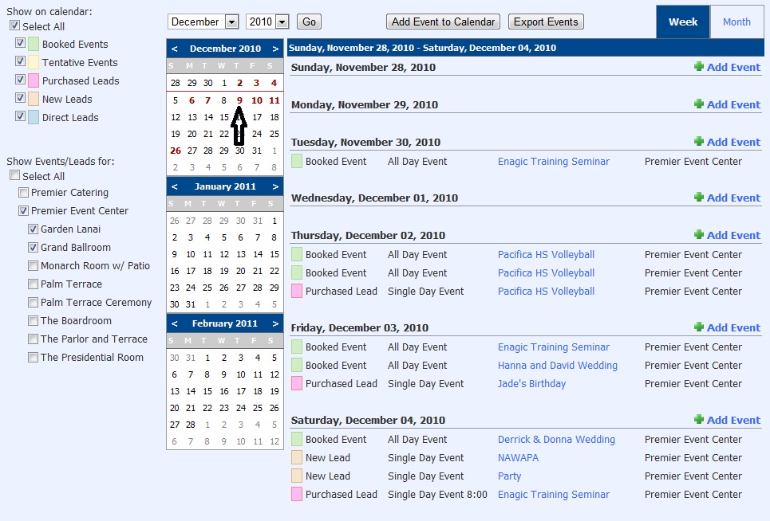Click the previous chevron on February 2011 mini calendar
Image resolution: width=770 pixels, height=521 pixels.
tap(175, 323)
